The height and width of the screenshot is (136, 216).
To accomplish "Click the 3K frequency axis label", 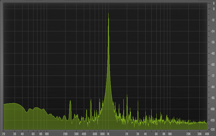I will [138, 134].
